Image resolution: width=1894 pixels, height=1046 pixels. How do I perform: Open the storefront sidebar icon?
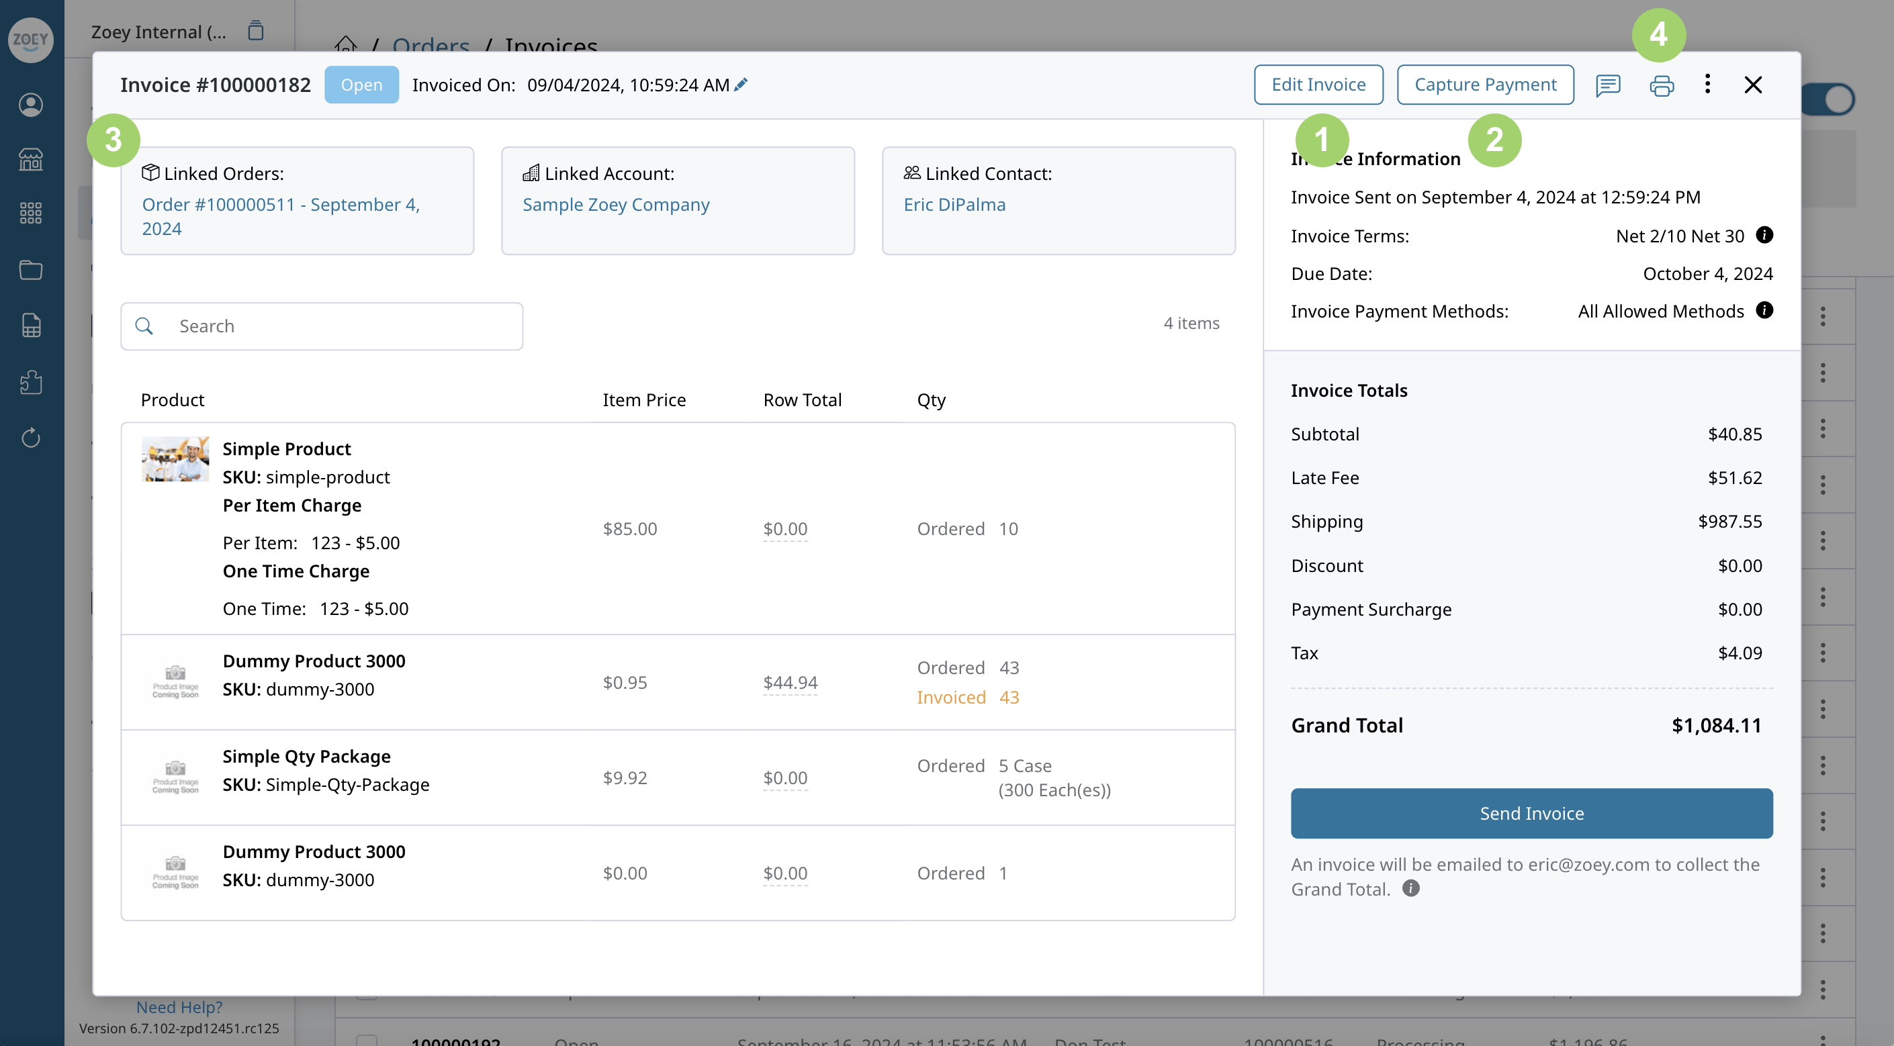[x=30, y=158]
